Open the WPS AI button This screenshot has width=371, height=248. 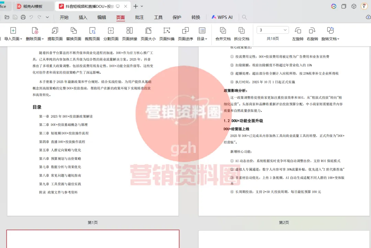pos(222,17)
